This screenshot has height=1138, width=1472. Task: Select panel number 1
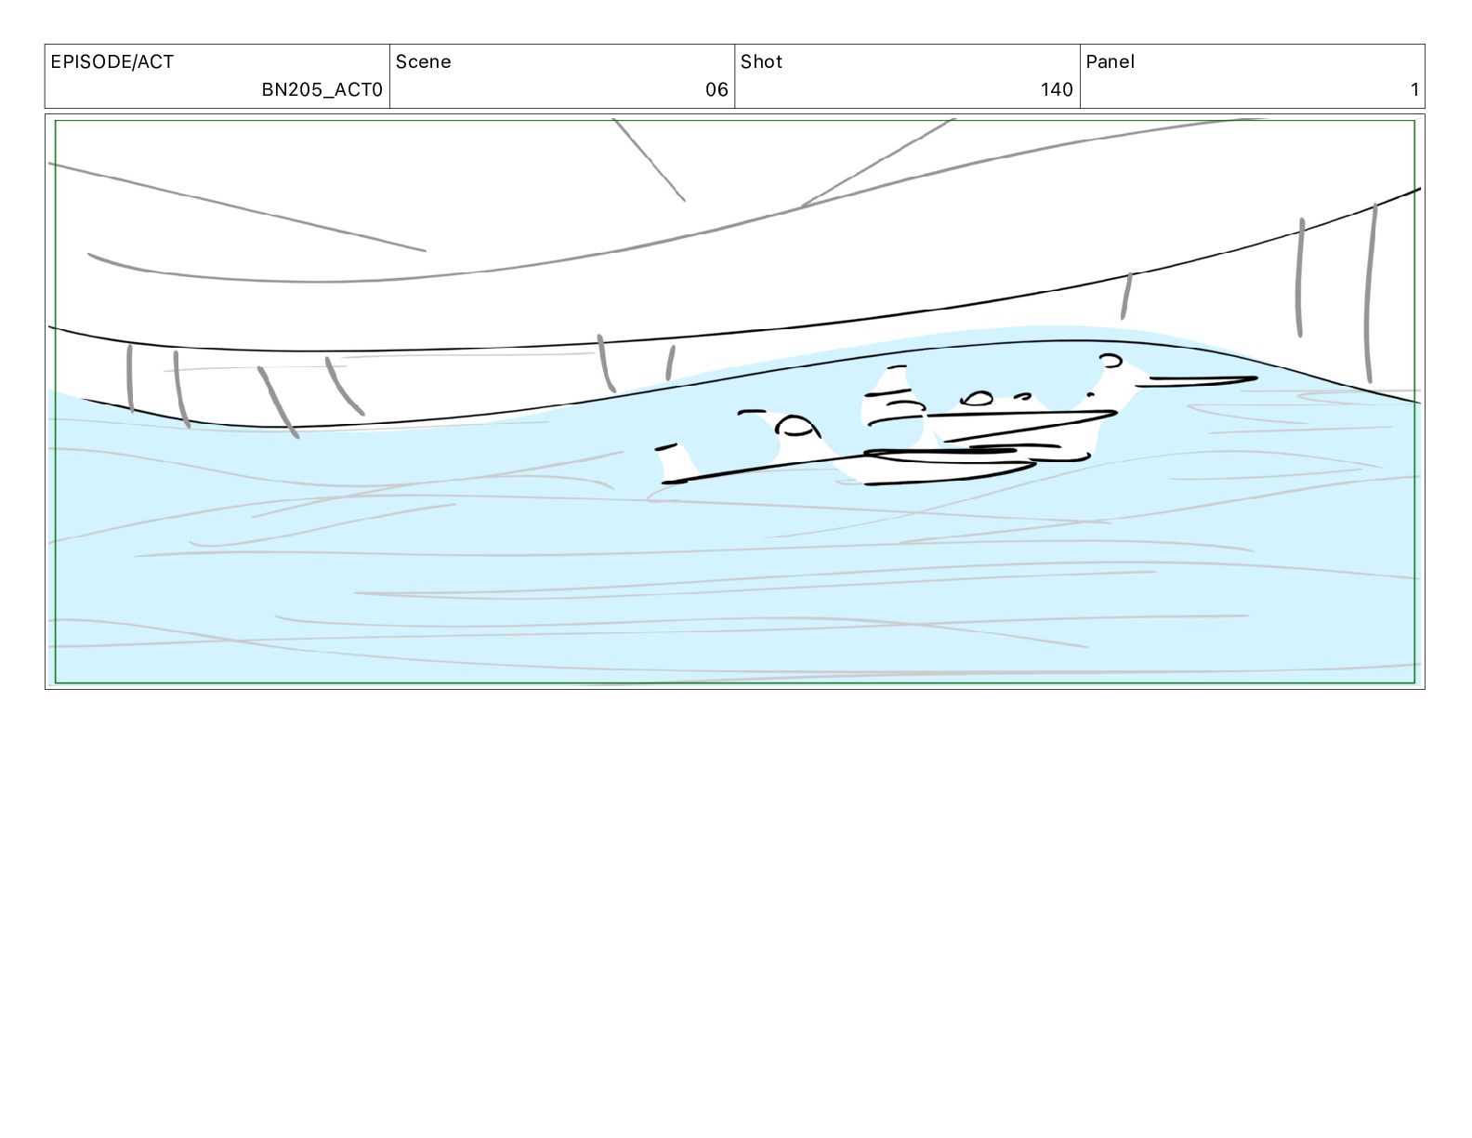pos(1414,90)
